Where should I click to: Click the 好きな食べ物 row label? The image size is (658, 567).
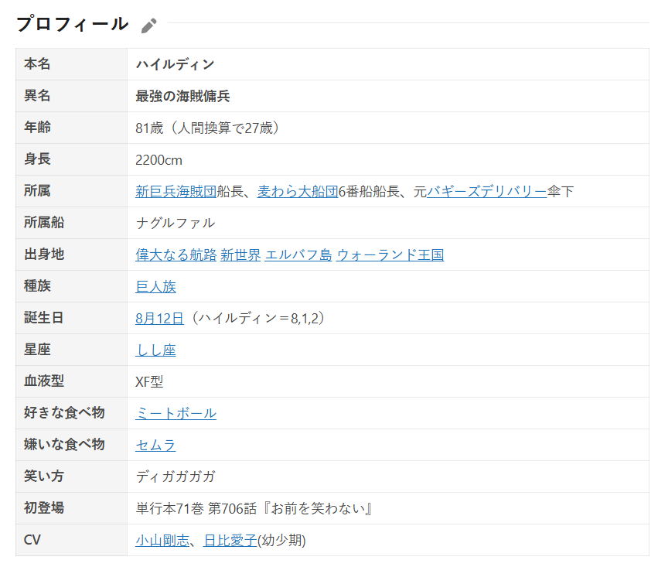pos(64,413)
